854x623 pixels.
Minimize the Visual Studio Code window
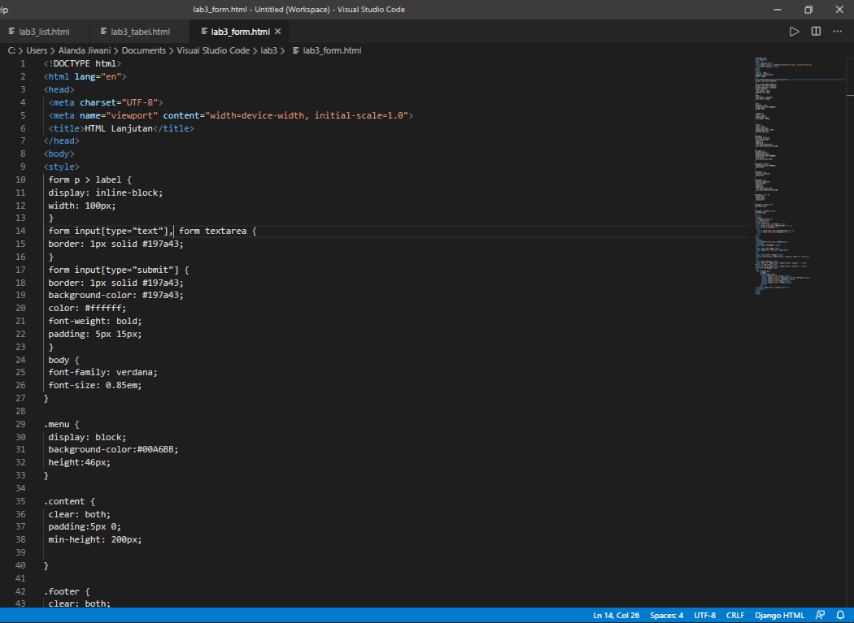click(x=778, y=9)
